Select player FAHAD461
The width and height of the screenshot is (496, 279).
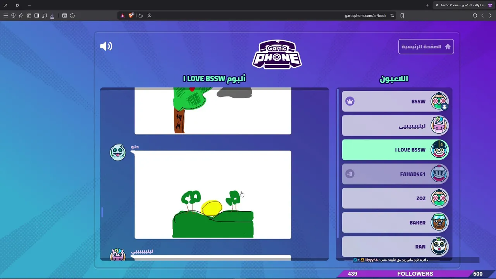tap(395, 174)
